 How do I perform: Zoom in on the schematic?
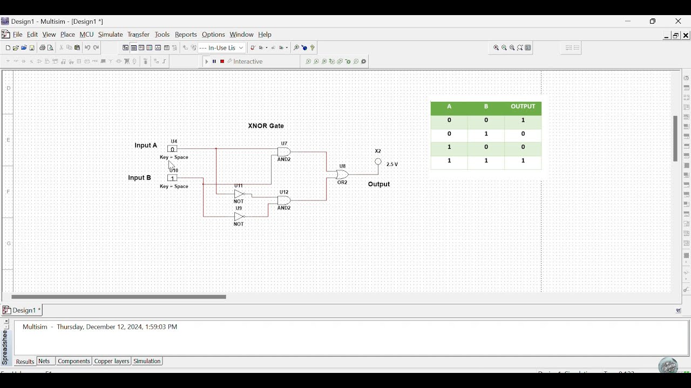496,48
